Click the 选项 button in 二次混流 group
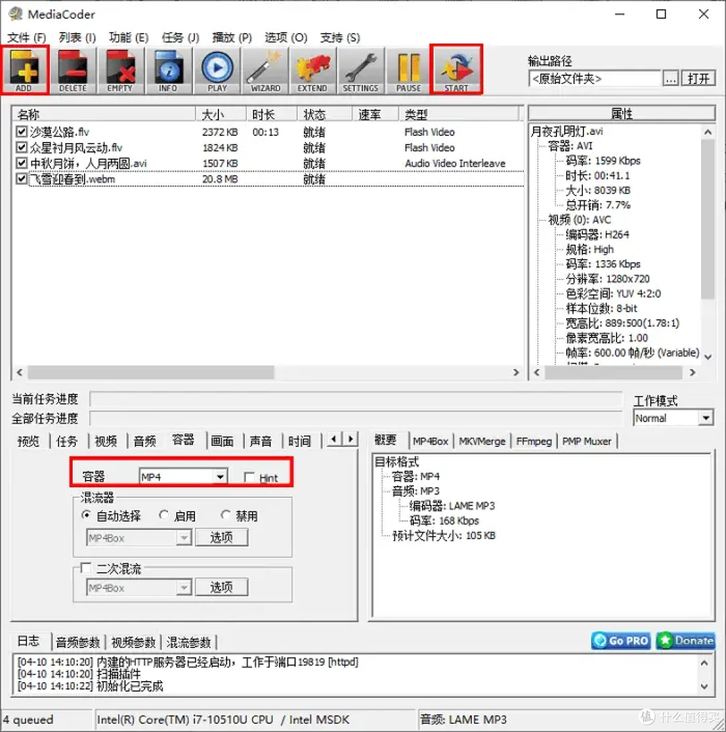The height and width of the screenshot is (732, 726). (x=221, y=587)
